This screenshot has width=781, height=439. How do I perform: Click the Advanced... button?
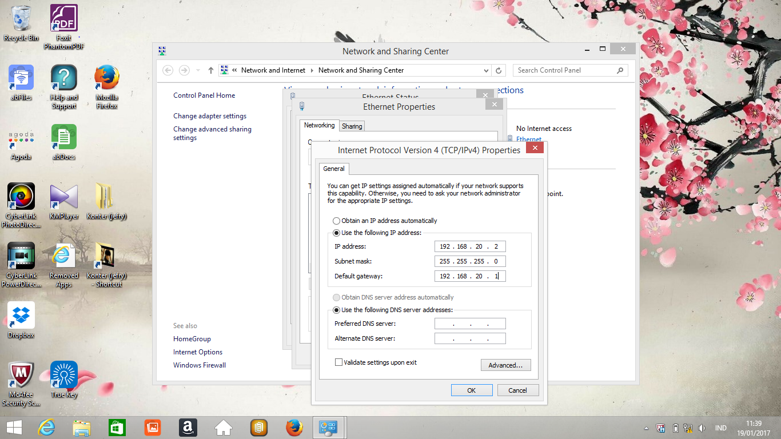tap(505, 365)
